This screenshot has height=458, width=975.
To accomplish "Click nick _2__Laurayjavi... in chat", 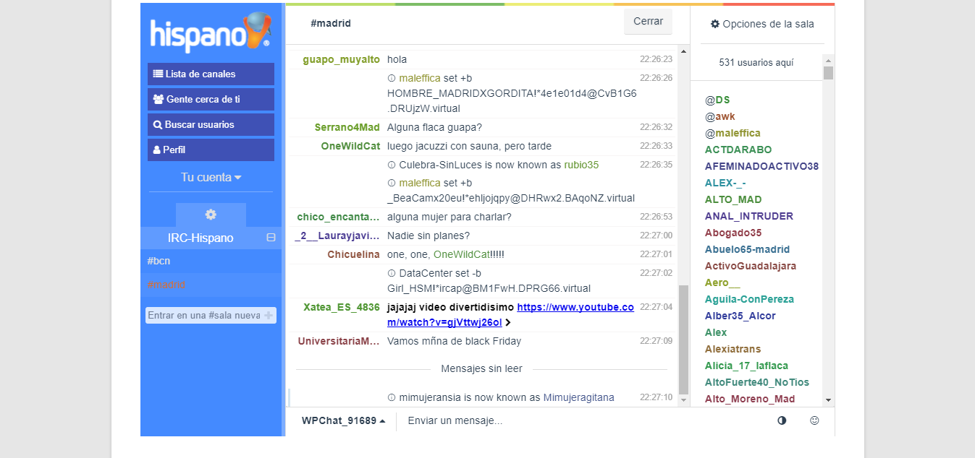I will (337, 236).
